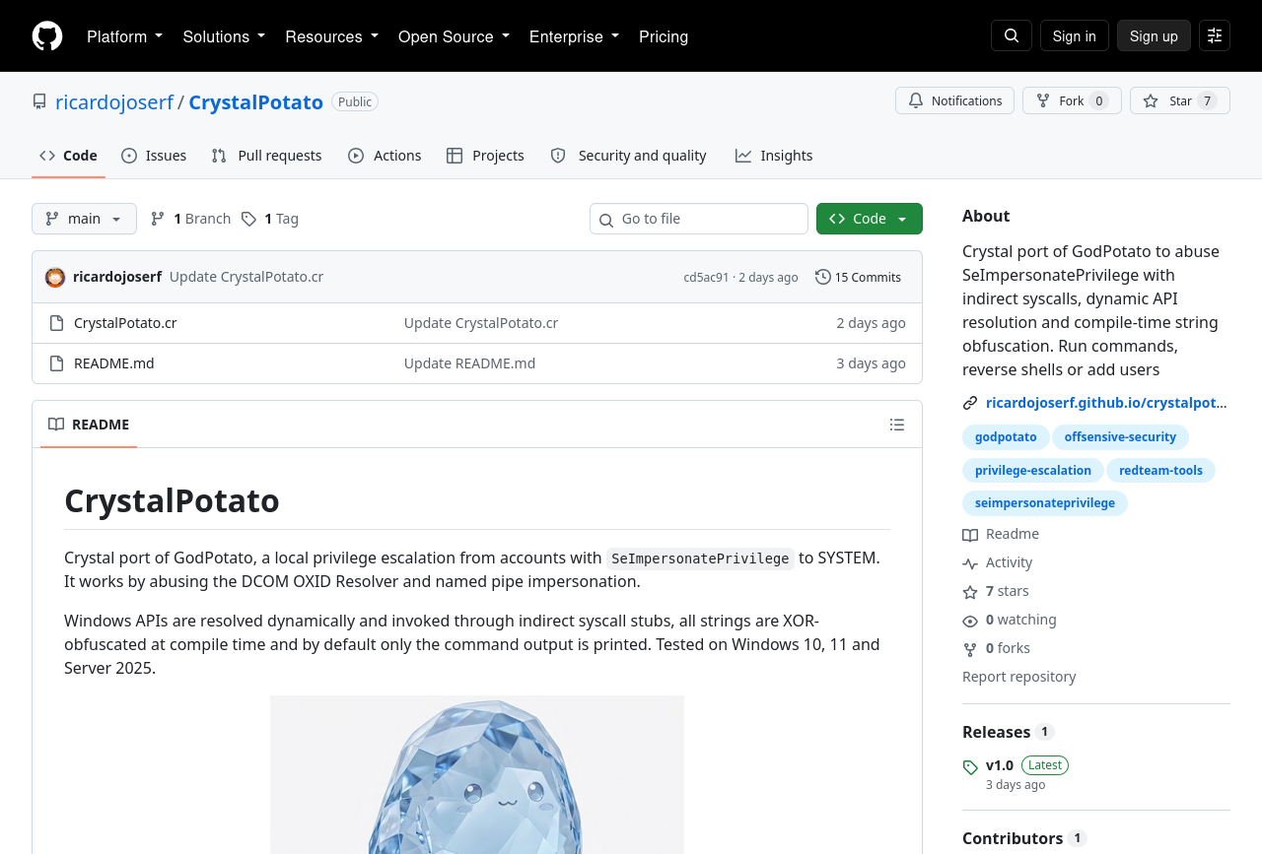Click the branch icon beside 1 Branch
This screenshot has height=854, width=1262.
158,219
